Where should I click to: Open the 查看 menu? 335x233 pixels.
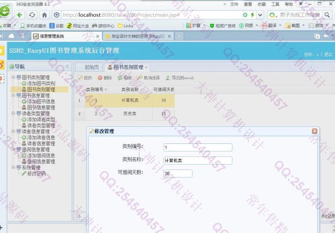click(248, 4)
